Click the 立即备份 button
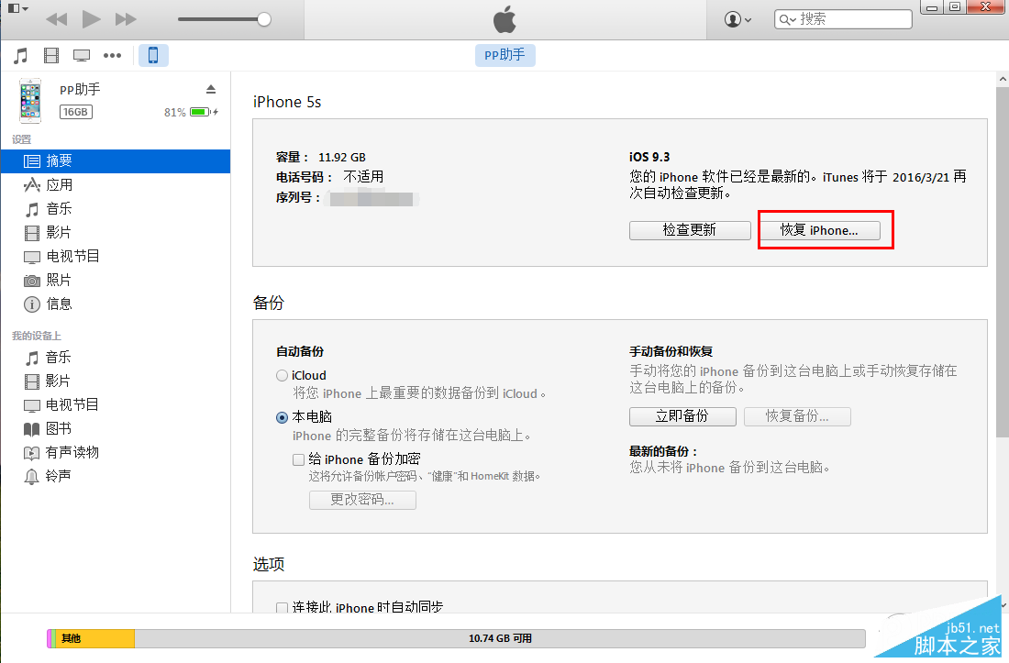This screenshot has width=1009, height=663. click(x=682, y=416)
